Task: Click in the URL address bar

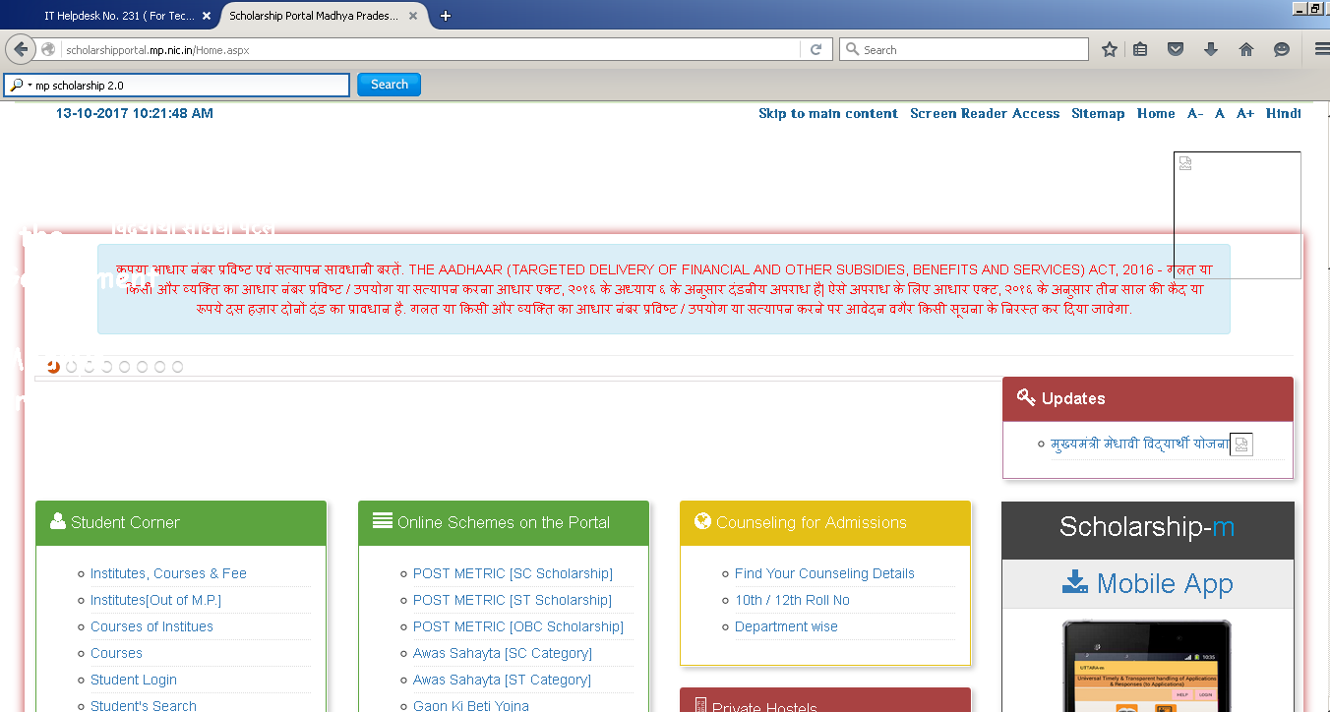Action: click(433, 49)
